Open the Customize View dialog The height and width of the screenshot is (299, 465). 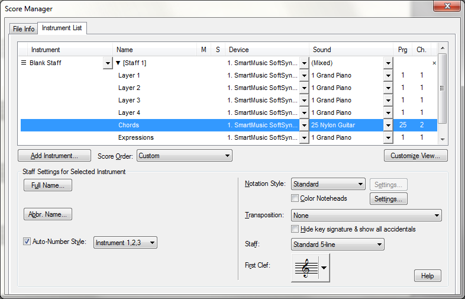click(415, 156)
